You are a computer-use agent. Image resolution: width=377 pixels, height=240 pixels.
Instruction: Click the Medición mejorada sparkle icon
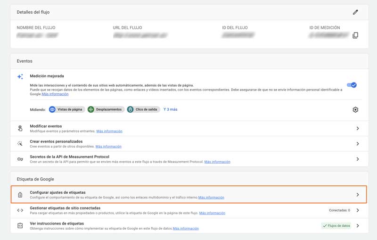click(x=20, y=76)
